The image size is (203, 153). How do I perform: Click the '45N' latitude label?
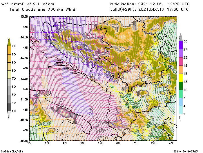pos(26,27)
